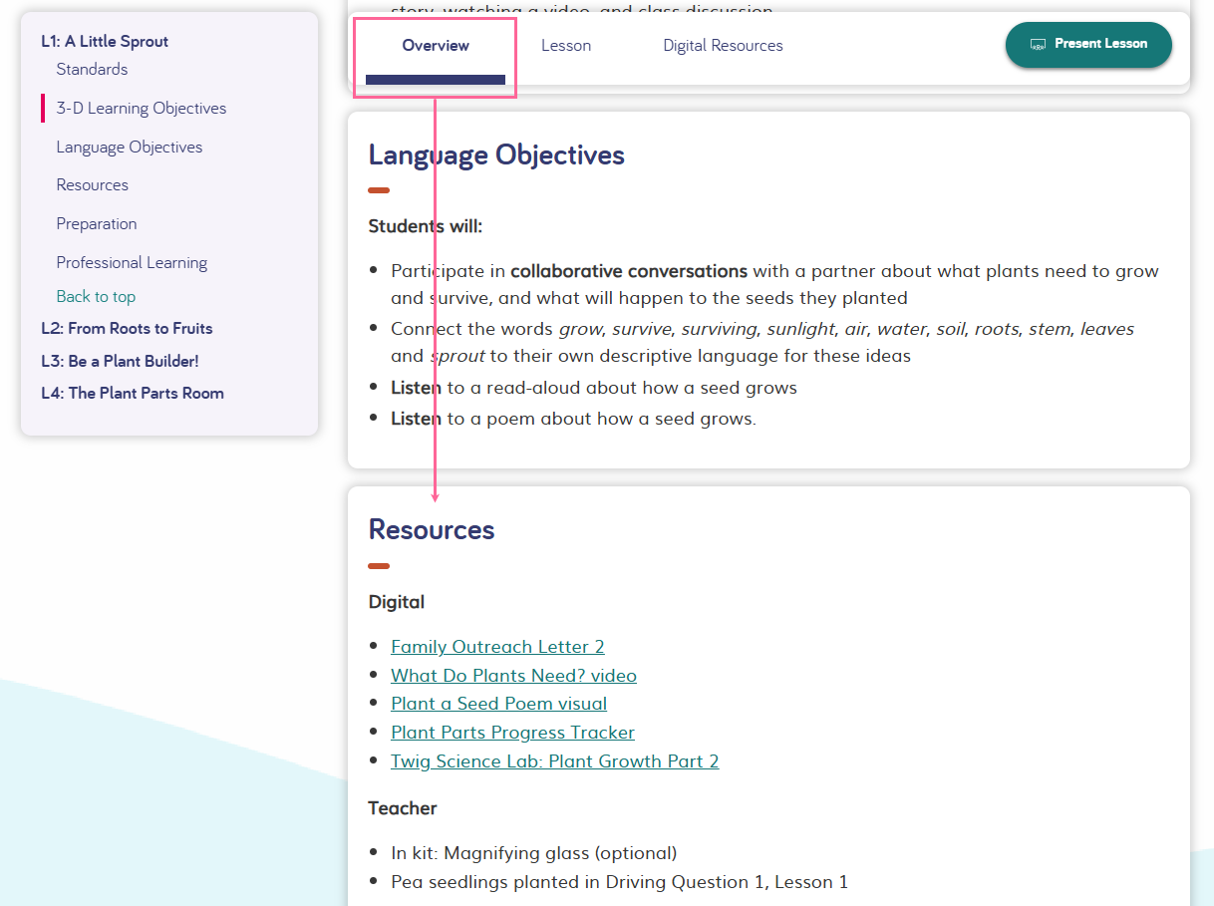
Task: Expand lesson L3: Be a Plant Builder!
Action: click(119, 361)
